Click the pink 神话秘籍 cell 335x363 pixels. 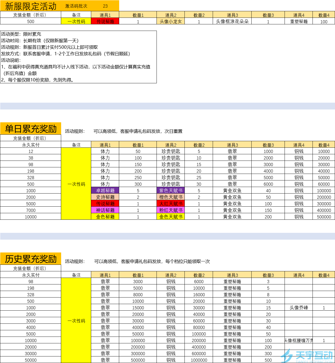coord(105,210)
